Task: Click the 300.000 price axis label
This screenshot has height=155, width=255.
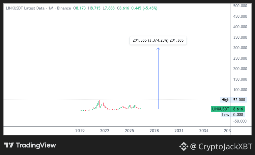Action: (240, 48)
